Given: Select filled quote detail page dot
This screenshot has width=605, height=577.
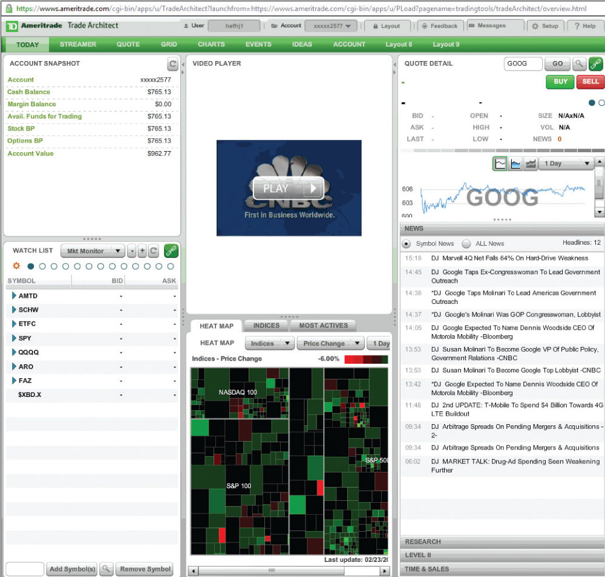Looking at the screenshot, I should (x=592, y=103).
